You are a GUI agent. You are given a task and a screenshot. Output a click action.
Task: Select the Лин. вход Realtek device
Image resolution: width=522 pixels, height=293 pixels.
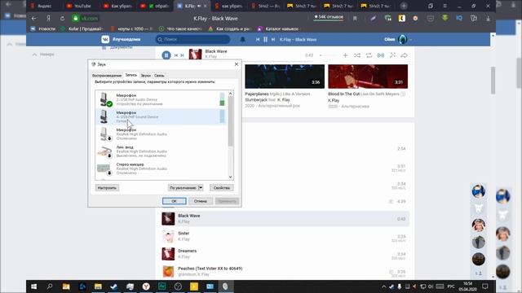(161, 151)
